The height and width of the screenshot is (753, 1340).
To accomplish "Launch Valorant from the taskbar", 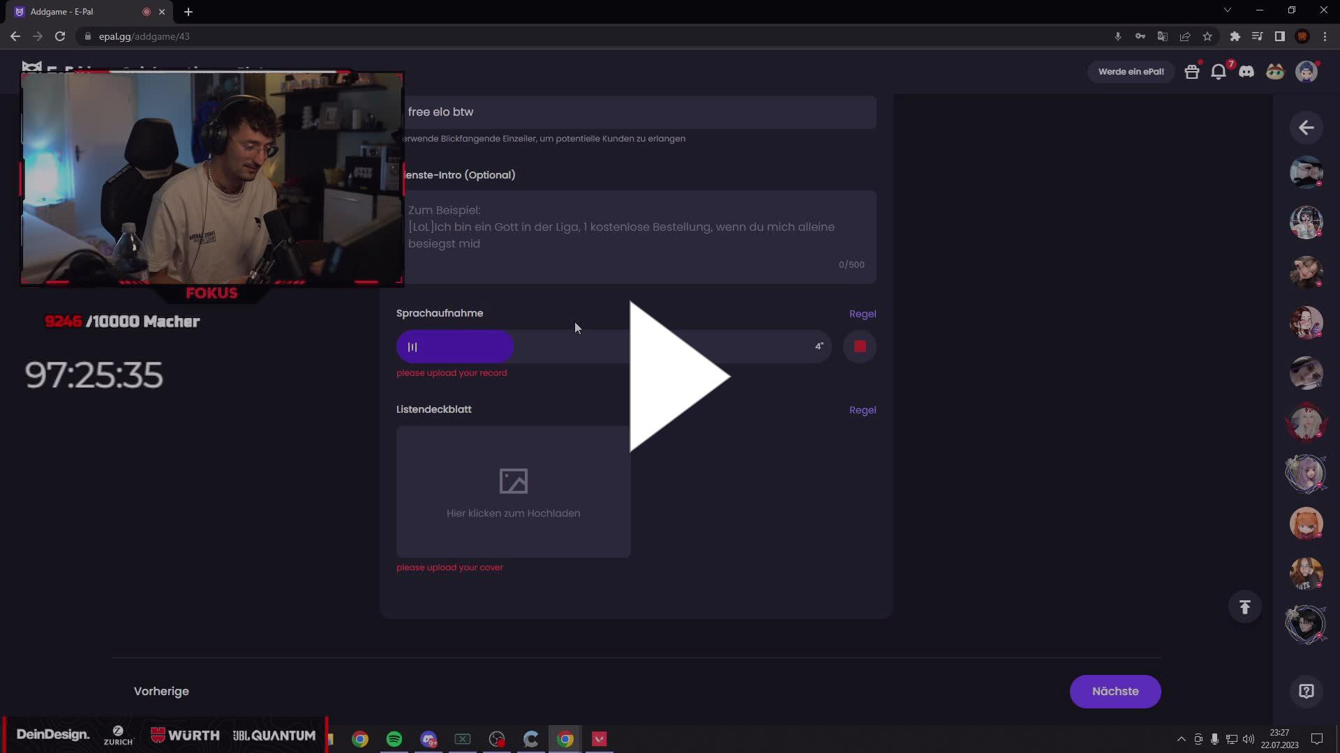I will (600, 738).
